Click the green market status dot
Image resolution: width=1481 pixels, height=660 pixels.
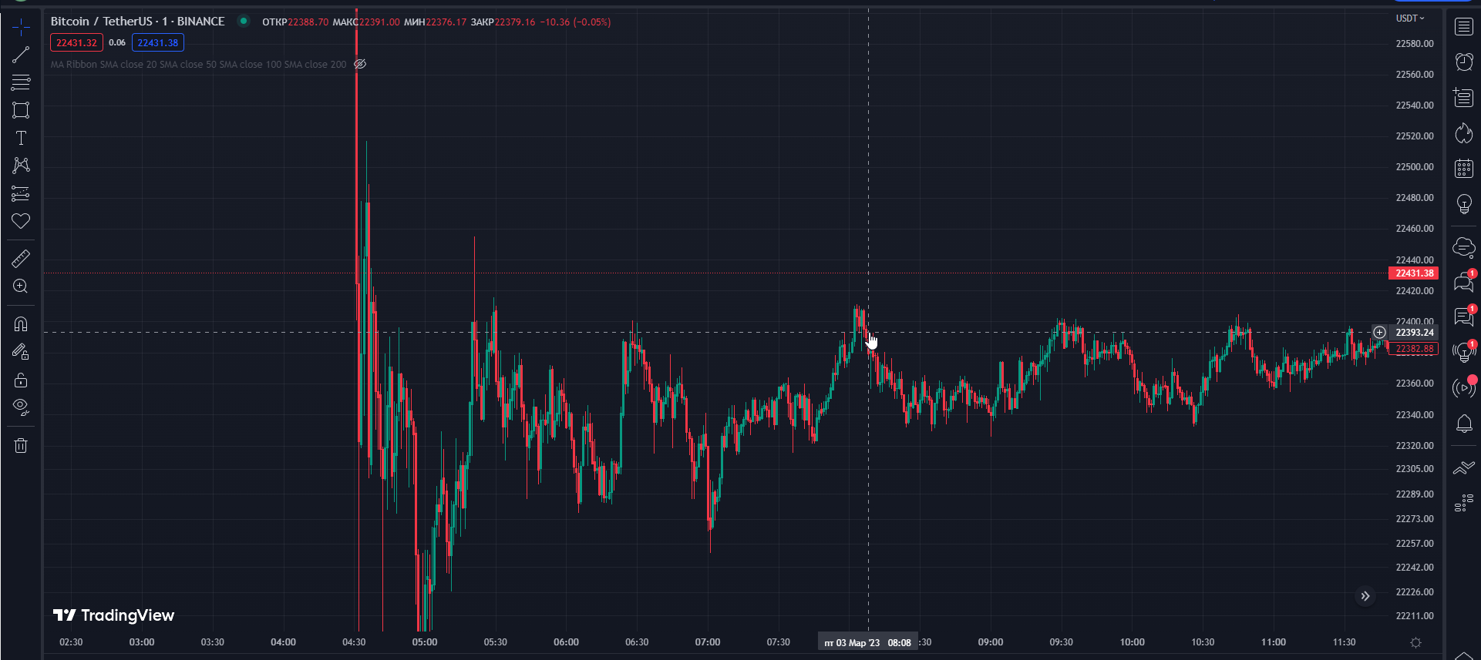tap(244, 22)
